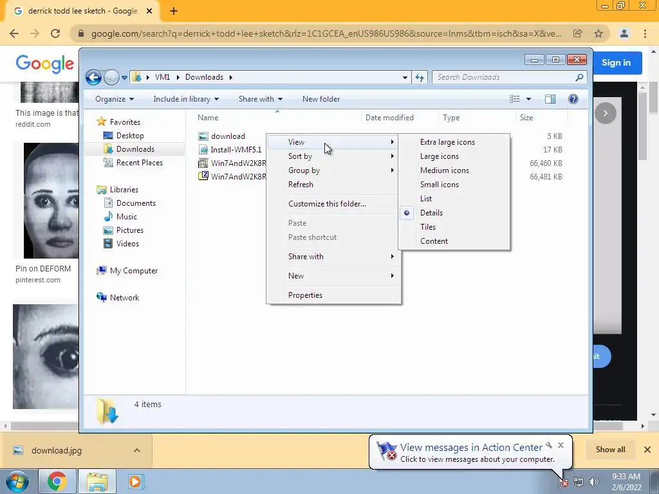
Task: Refresh the Downloads folder via address bar icon
Action: click(420, 77)
